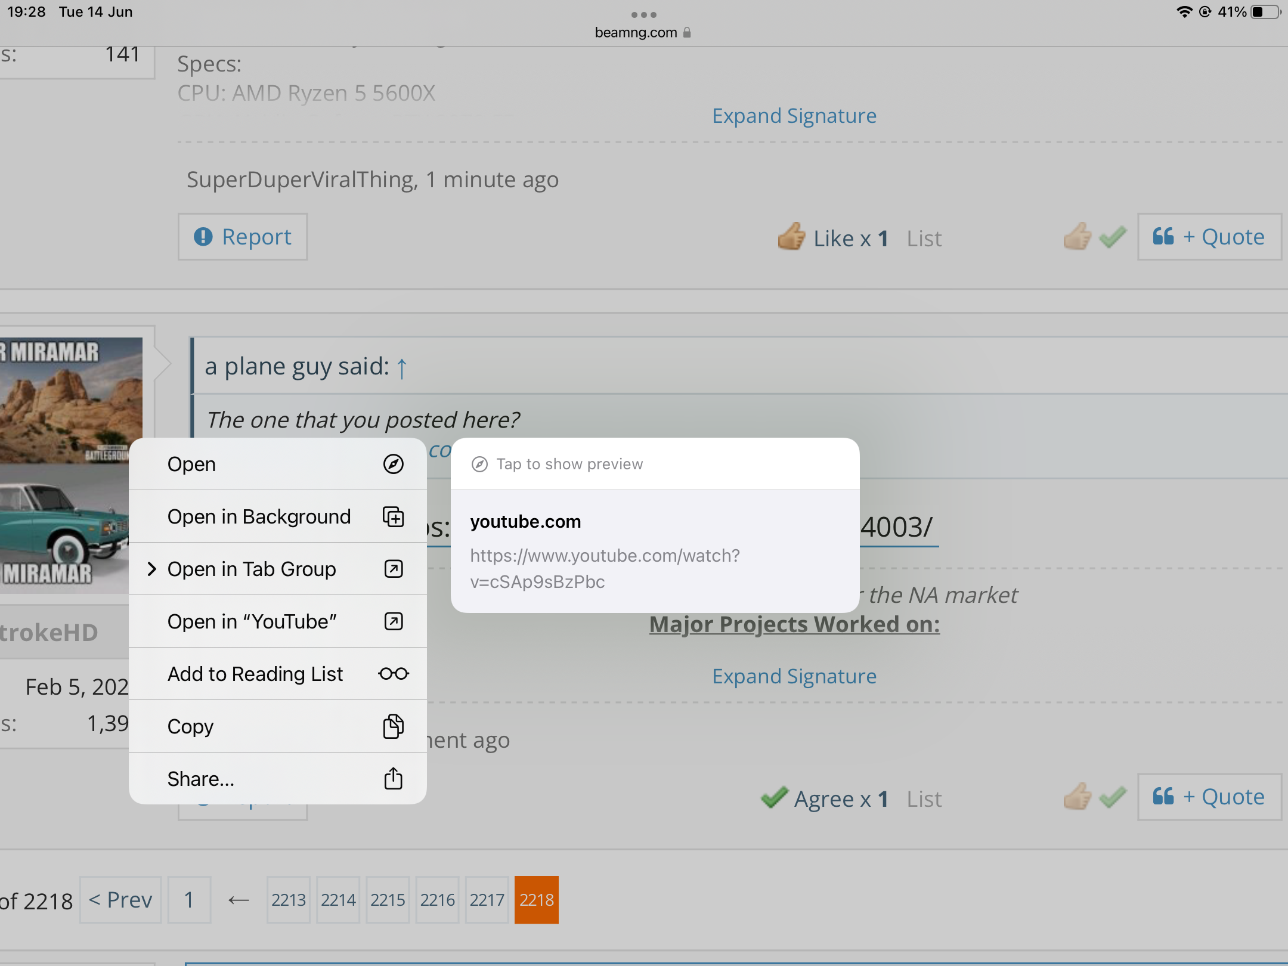The image size is (1288, 966).
Task: Expand Signature in the first post
Action: [794, 116]
